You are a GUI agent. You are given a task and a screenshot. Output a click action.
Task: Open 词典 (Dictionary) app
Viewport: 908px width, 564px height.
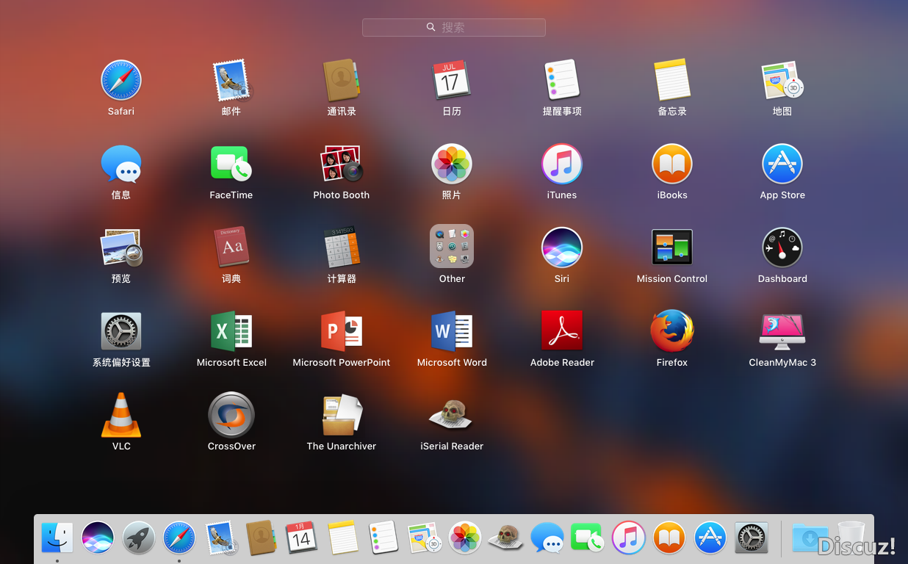click(231, 247)
